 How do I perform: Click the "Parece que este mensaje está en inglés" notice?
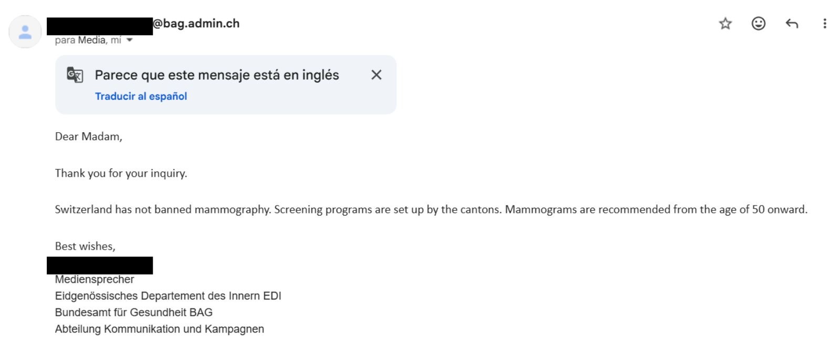(x=216, y=75)
